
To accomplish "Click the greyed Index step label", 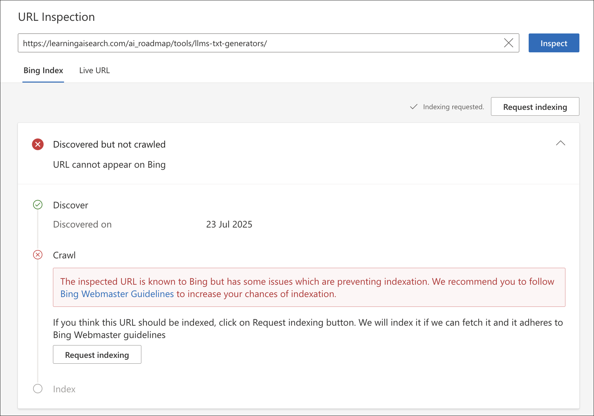I will click(64, 389).
